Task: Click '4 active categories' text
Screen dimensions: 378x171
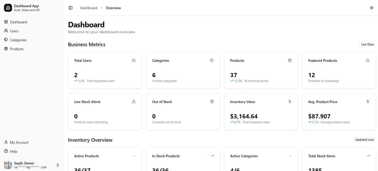Action: (164, 81)
